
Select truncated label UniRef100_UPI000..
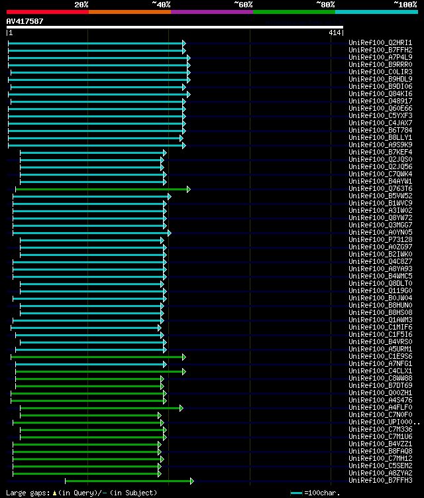point(384,422)
